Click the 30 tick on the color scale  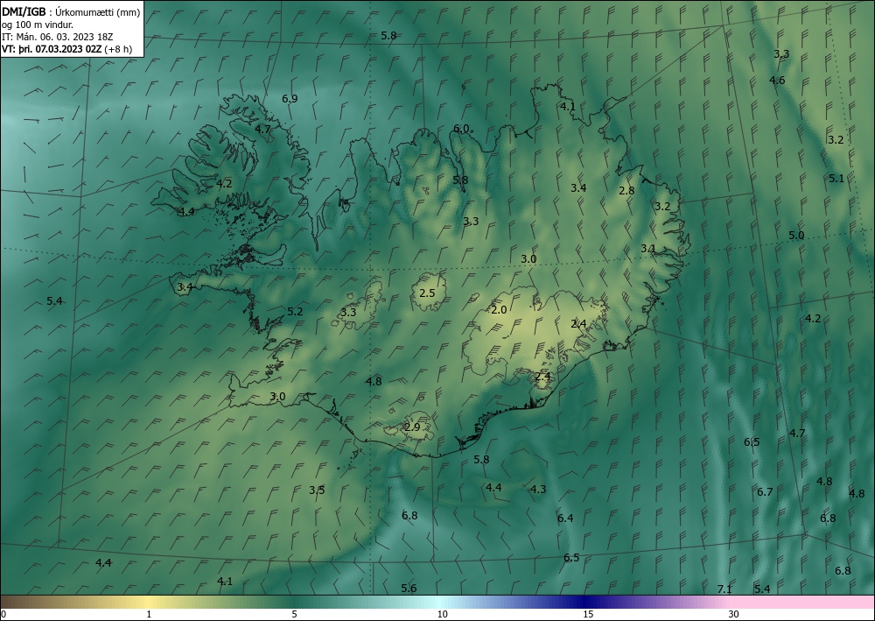pyautogui.click(x=733, y=614)
